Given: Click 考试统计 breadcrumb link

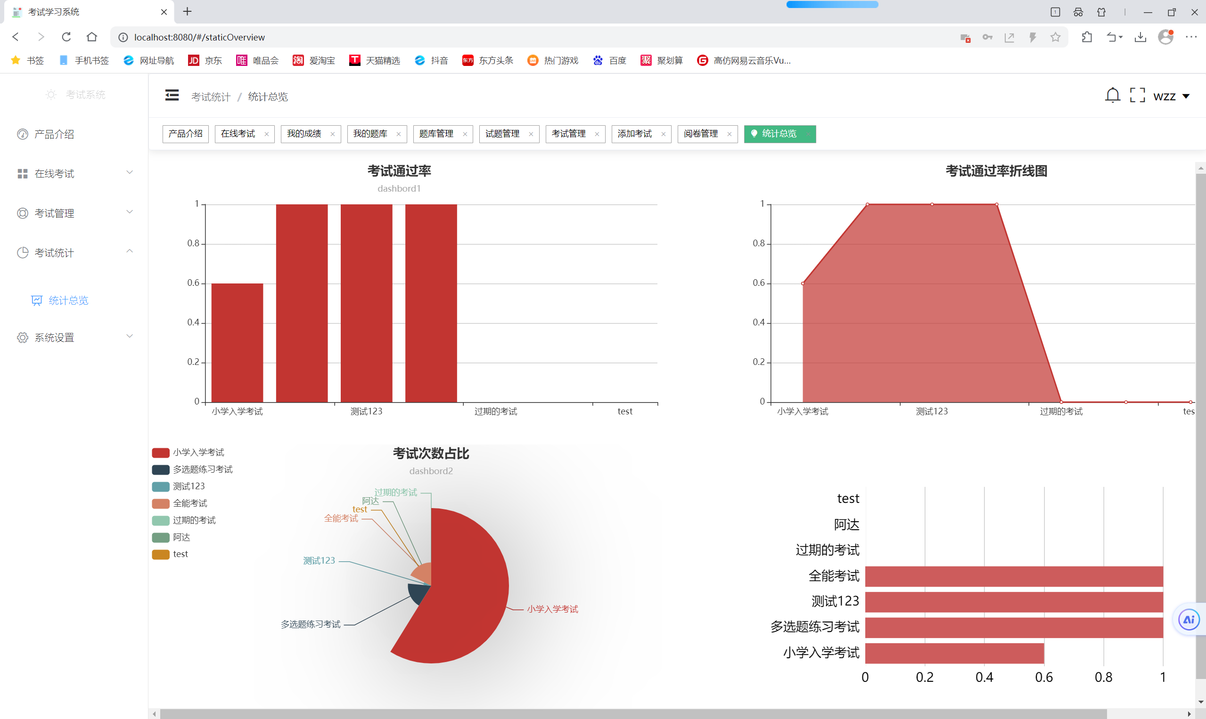Looking at the screenshot, I should 211,97.
